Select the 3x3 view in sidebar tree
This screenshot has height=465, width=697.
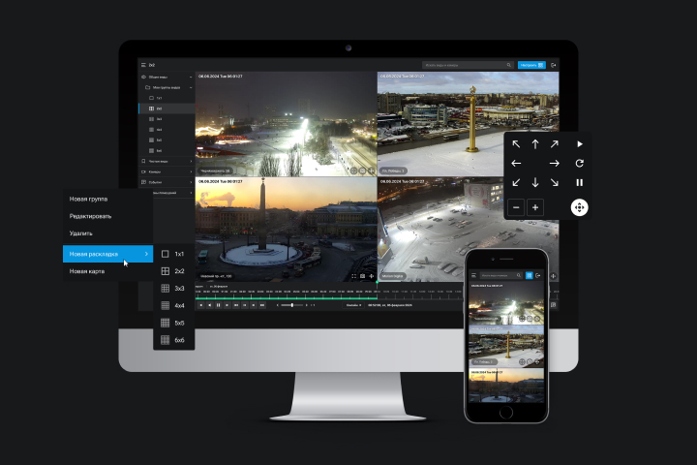[x=167, y=119]
